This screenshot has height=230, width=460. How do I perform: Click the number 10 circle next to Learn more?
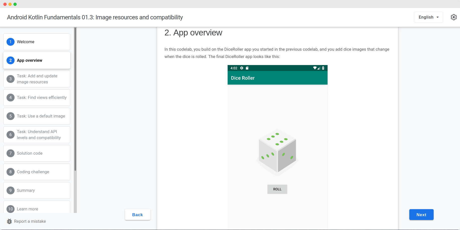click(x=10, y=209)
